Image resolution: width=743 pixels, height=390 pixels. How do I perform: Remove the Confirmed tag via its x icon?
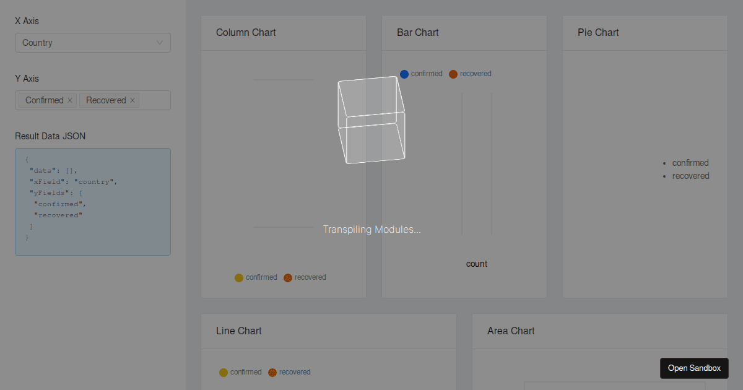(x=69, y=100)
